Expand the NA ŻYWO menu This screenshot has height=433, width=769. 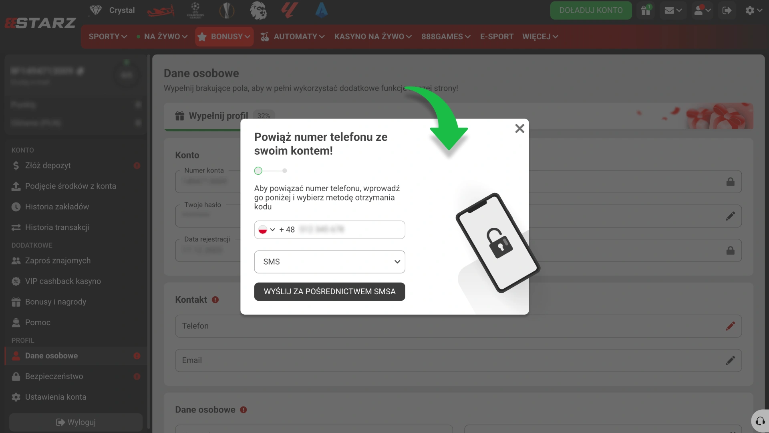(x=162, y=36)
